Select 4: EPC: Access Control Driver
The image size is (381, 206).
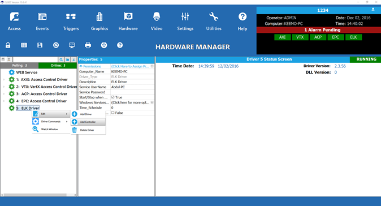pos(41,101)
